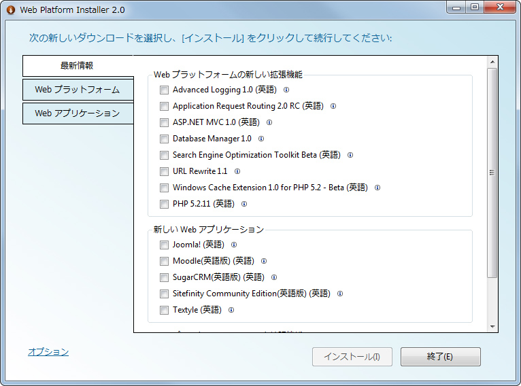Click the text 'PHP 5.2.11 (英語)'
The height and width of the screenshot is (386, 521).
(x=203, y=204)
